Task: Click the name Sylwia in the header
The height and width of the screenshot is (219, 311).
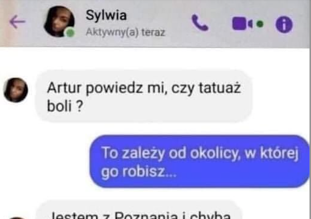Action: [x=106, y=15]
